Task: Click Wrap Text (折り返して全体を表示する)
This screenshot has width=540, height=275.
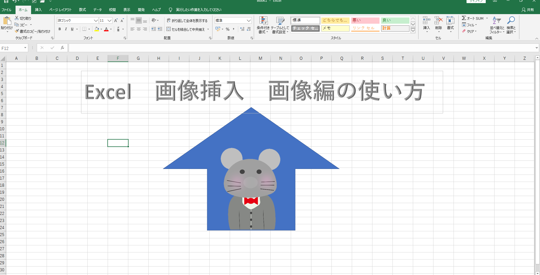Action: 187,21
